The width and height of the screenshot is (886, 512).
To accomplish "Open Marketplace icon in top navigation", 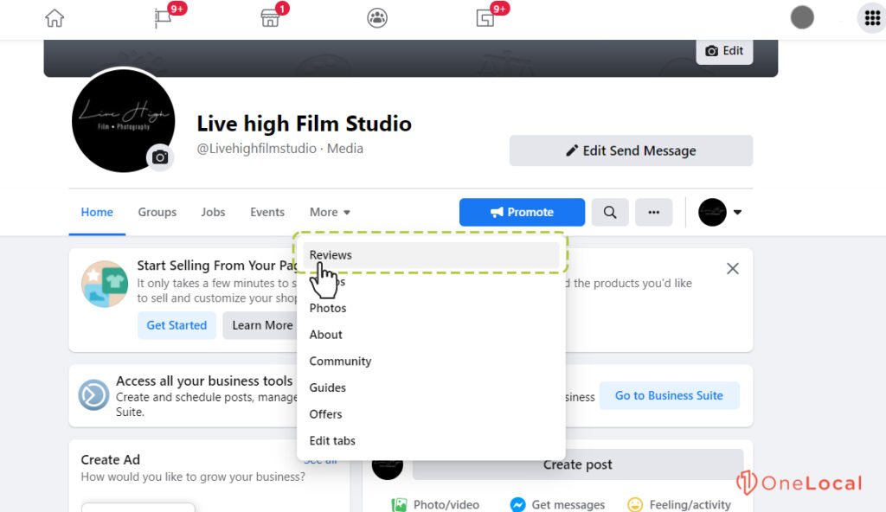I will click(x=270, y=18).
